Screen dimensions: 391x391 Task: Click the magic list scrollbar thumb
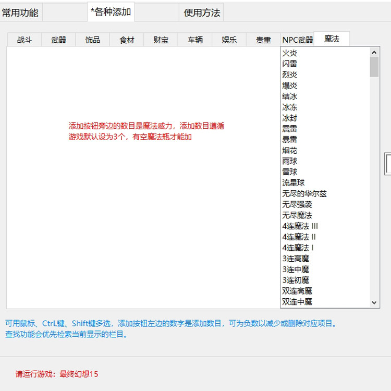point(374,67)
